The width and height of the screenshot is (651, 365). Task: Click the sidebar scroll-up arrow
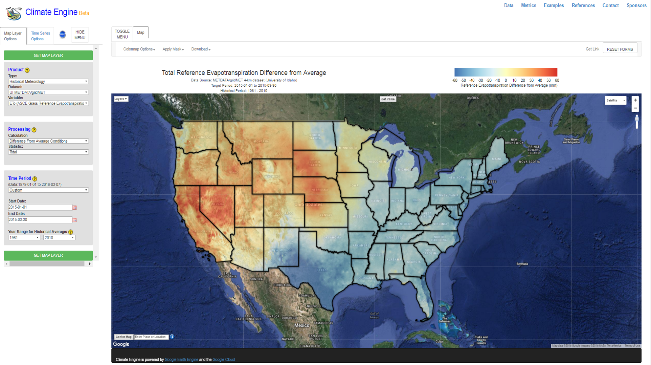click(96, 48)
